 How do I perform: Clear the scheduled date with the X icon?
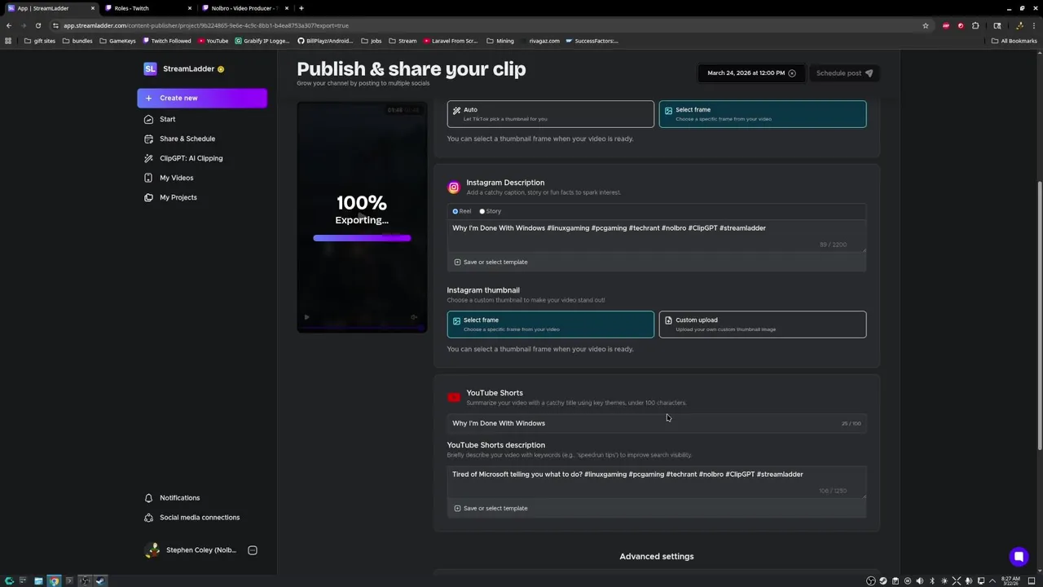[x=791, y=73]
